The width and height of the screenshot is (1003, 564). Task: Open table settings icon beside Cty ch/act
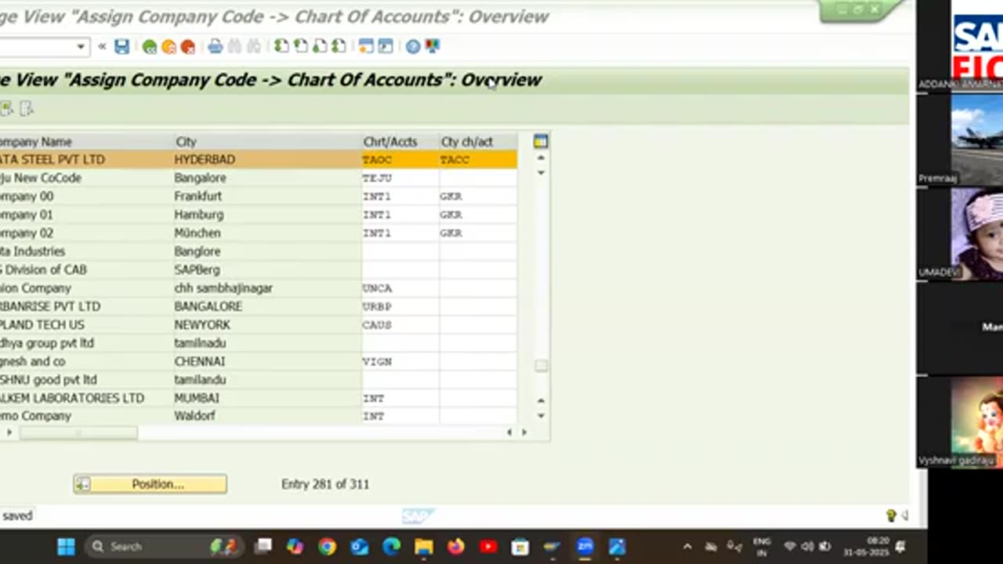click(x=541, y=141)
